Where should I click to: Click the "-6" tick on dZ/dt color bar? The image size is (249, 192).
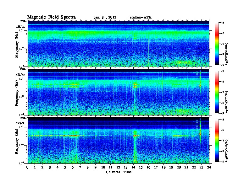pyautogui.click(x=223, y=130)
